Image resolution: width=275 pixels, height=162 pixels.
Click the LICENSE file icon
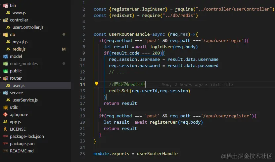pyautogui.click(x=5, y=129)
